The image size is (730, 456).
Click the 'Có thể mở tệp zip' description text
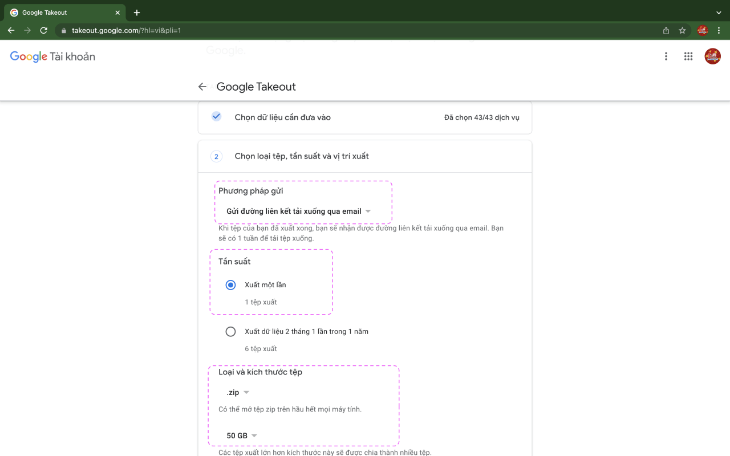tap(290, 409)
